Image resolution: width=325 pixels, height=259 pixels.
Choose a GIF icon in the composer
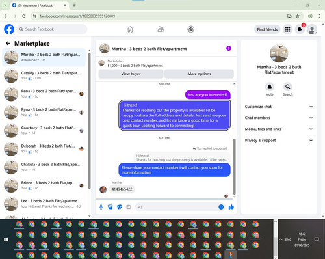pos(129,207)
